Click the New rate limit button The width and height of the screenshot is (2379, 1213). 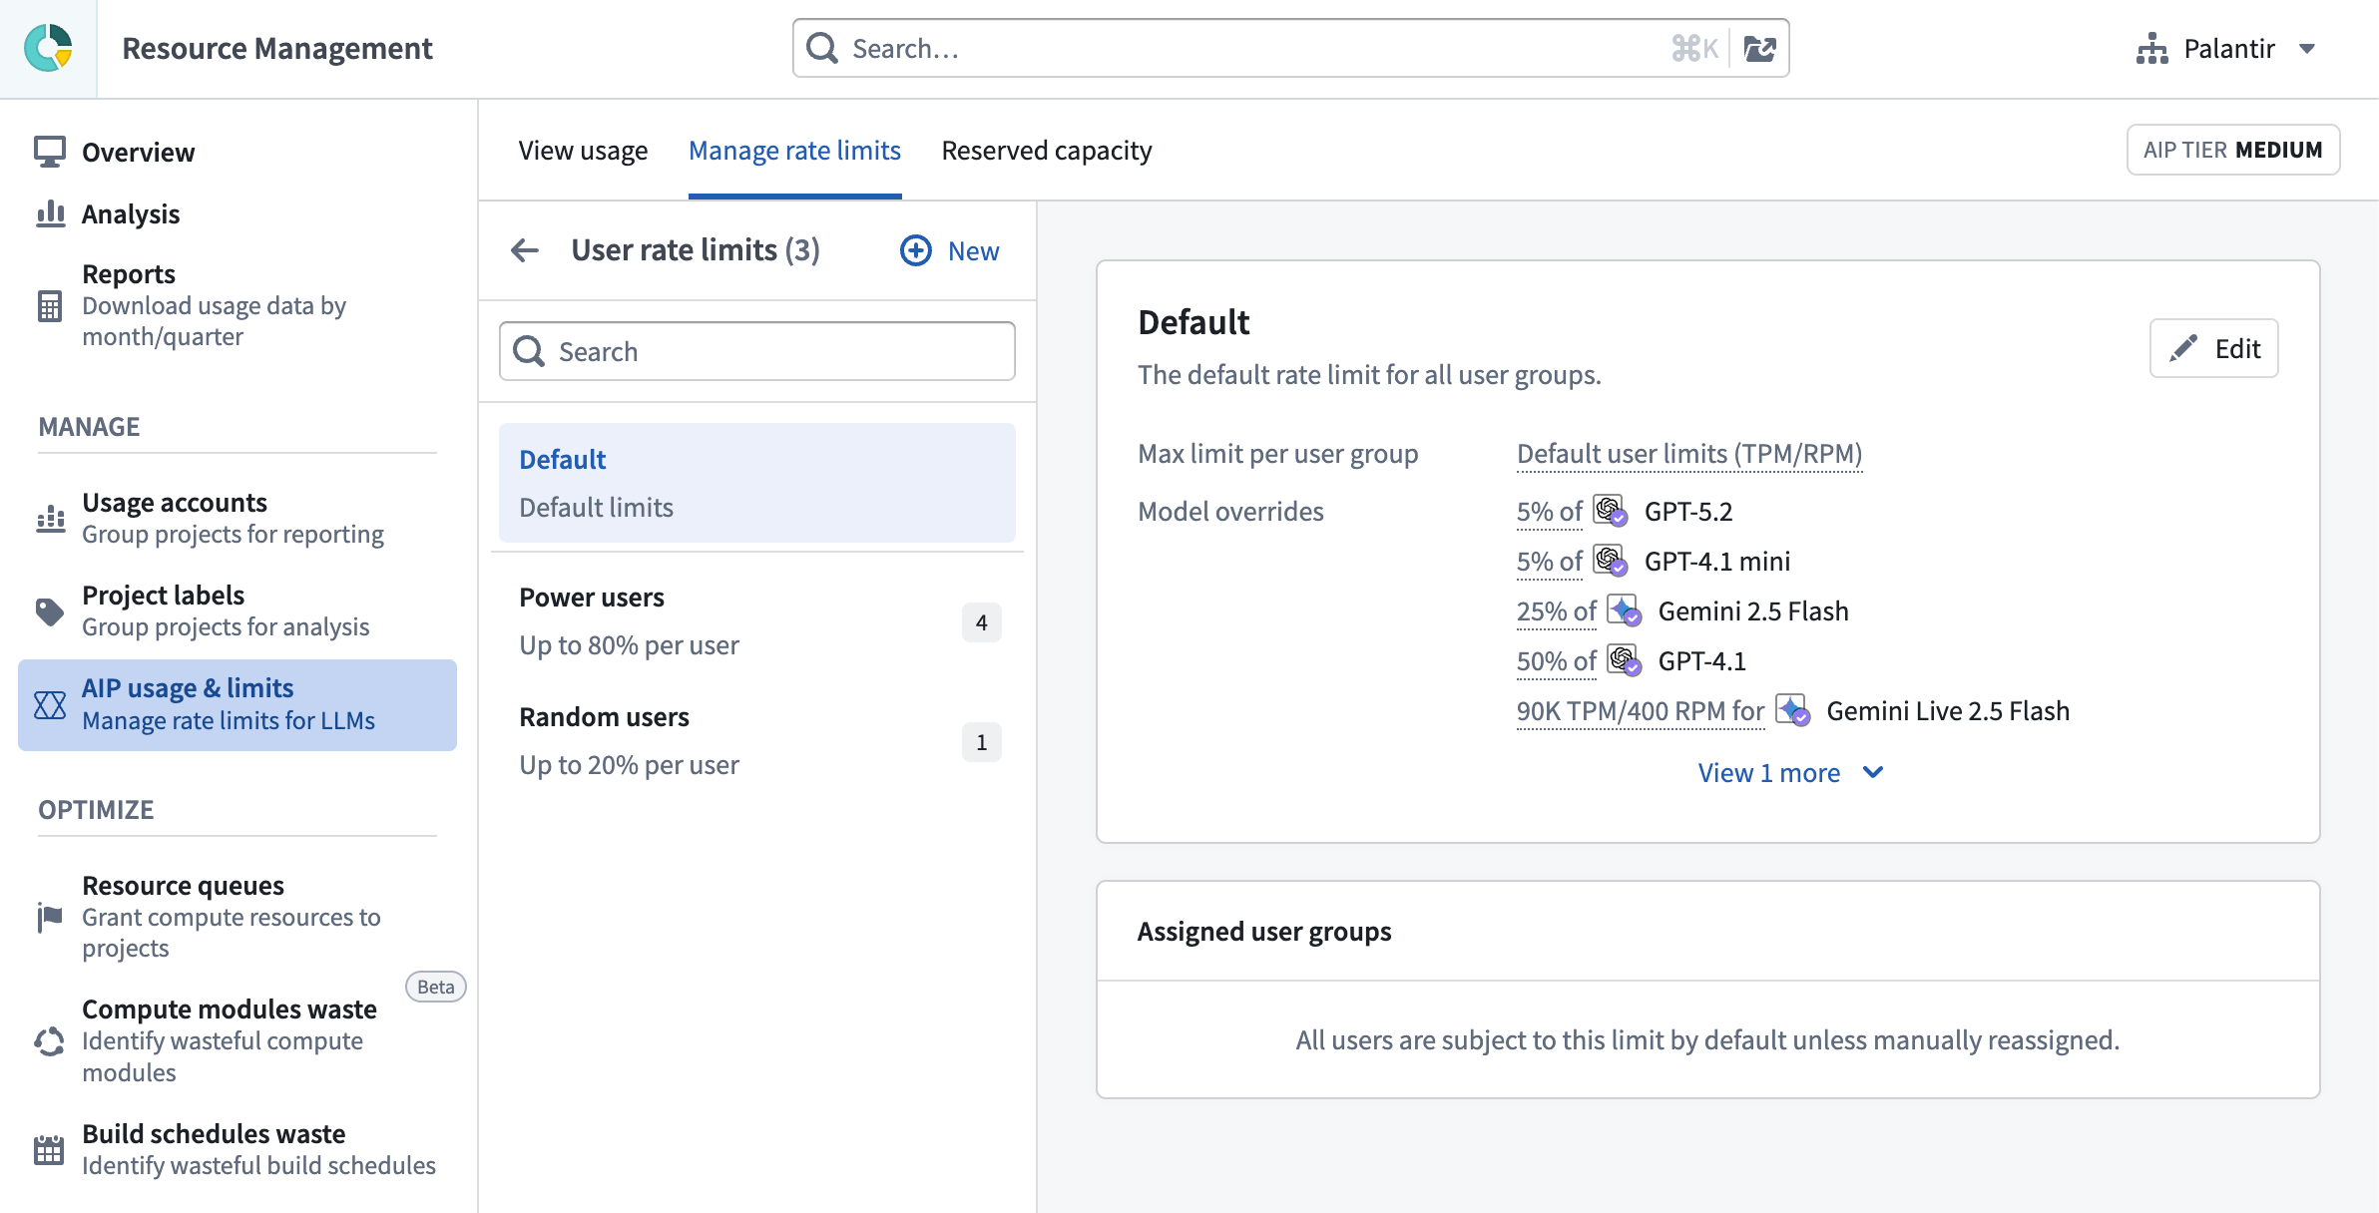pyautogui.click(x=950, y=250)
